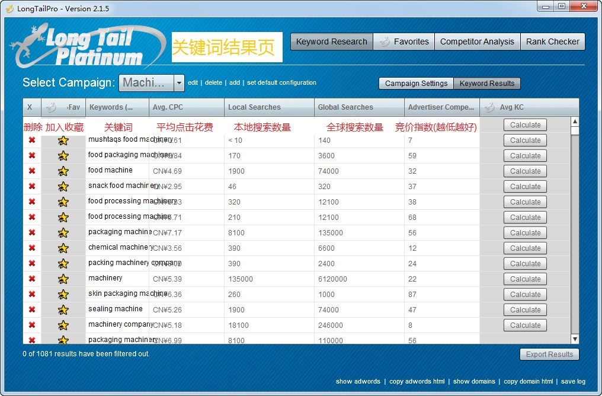The height and width of the screenshot is (396, 602).
Task: Export the keyword results
Action: coord(549,354)
